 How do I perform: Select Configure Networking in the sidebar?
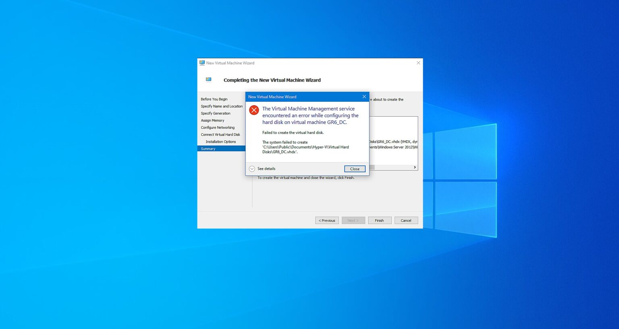click(x=218, y=127)
